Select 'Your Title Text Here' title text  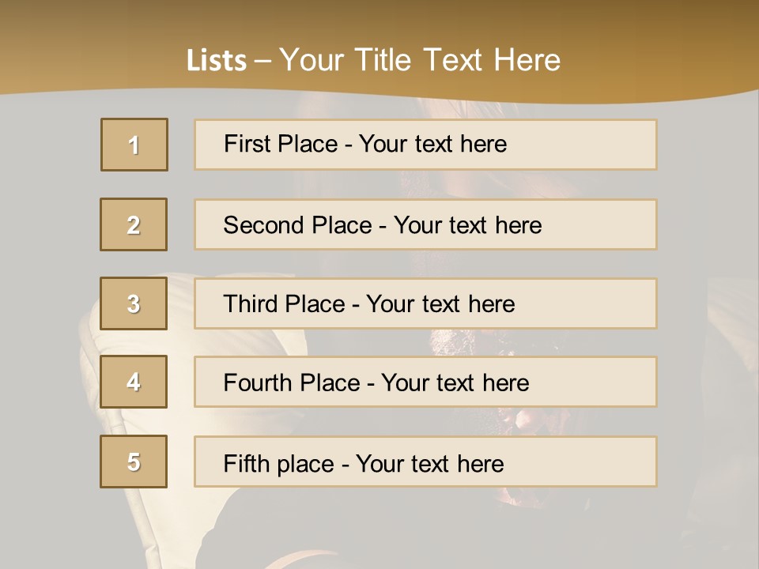point(420,61)
